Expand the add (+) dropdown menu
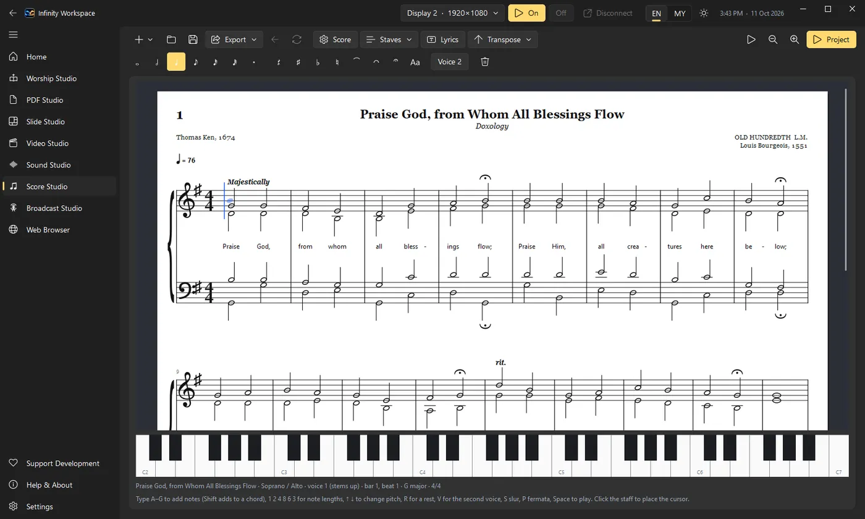 (x=143, y=40)
